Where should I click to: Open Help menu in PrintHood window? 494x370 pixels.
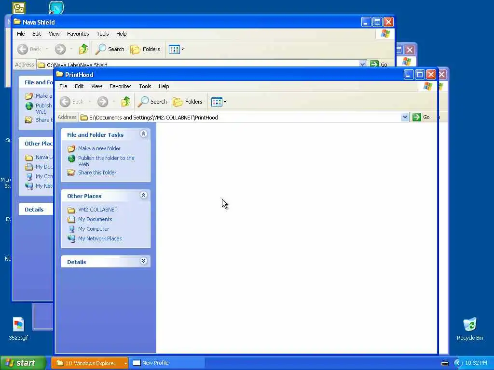(x=164, y=86)
